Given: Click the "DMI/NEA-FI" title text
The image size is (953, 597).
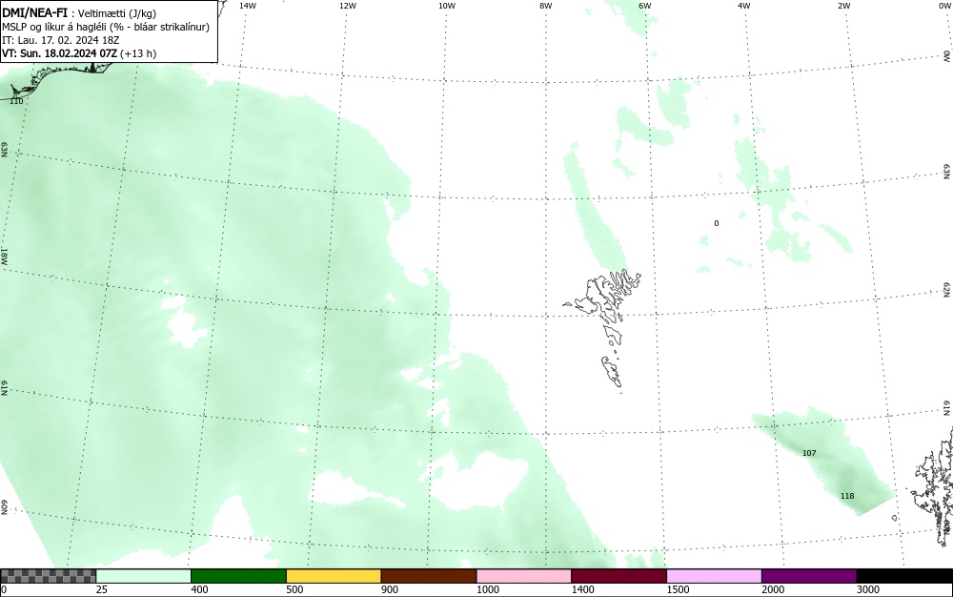Looking at the screenshot, I should (34, 12).
